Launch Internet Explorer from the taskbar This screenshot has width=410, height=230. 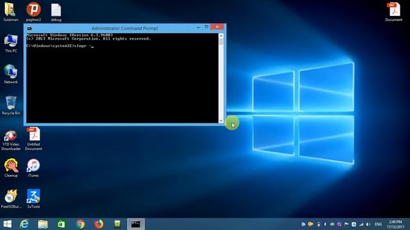[x=24, y=224]
